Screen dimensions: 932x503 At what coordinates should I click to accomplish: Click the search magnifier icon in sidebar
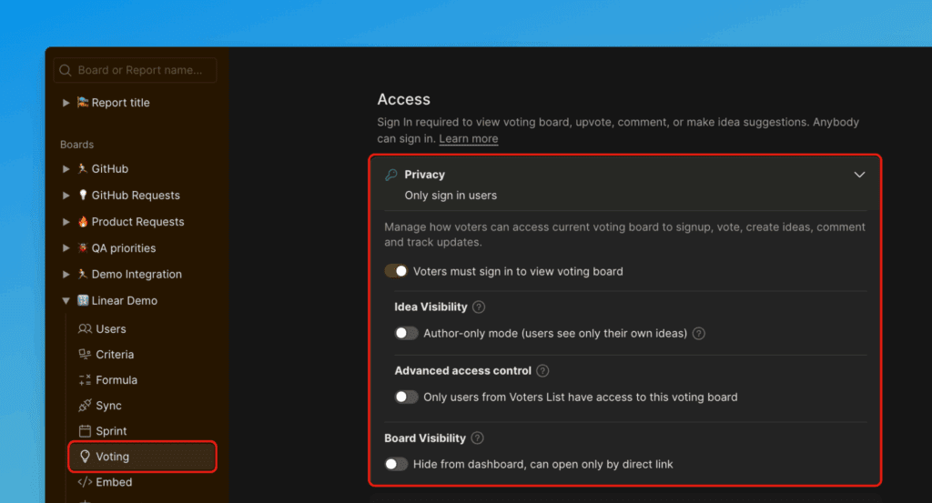coord(65,71)
